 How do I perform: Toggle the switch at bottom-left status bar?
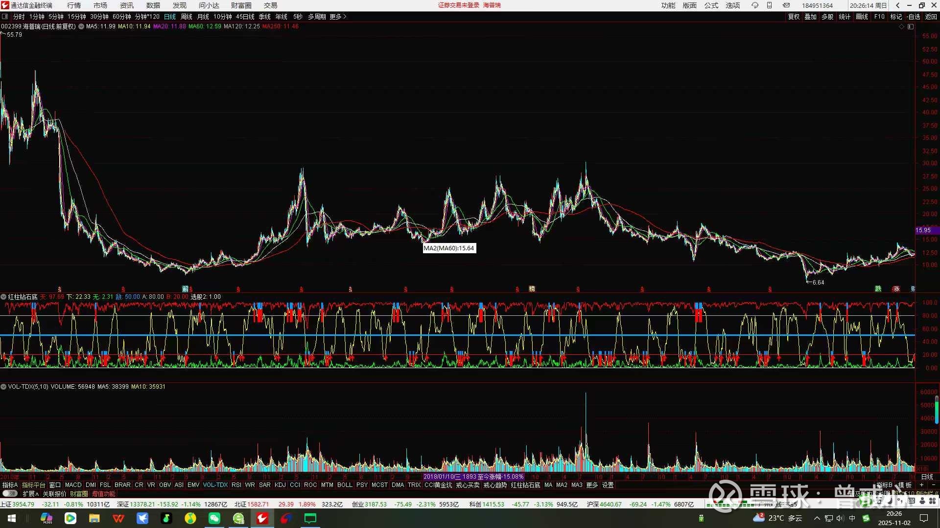click(x=10, y=494)
